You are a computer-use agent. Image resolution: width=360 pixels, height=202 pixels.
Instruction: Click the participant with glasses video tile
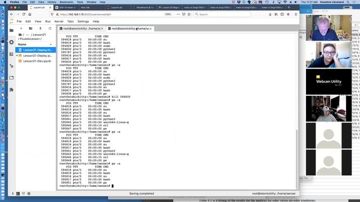pos(328,55)
